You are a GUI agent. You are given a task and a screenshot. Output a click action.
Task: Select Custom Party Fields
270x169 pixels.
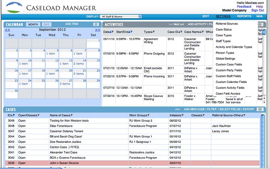(229, 70)
